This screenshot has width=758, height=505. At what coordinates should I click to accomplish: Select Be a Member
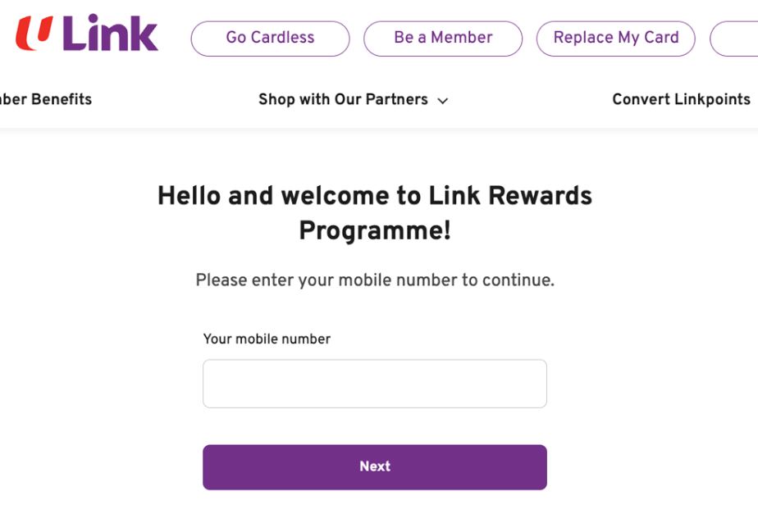pos(443,38)
